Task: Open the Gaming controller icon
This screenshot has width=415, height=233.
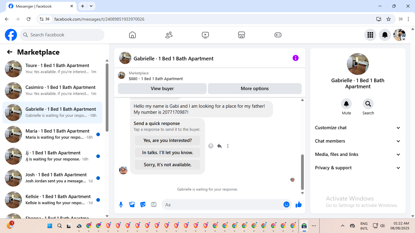Action: point(278,35)
